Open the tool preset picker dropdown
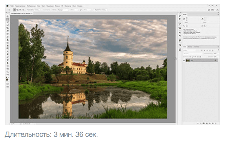The width and height of the screenshot is (231, 147). click(9, 10)
